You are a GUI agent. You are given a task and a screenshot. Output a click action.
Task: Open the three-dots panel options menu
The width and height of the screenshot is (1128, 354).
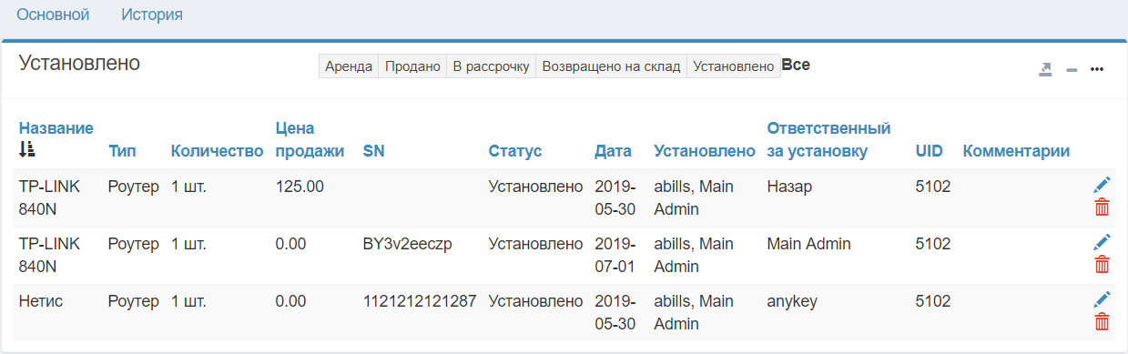click(1097, 70)
